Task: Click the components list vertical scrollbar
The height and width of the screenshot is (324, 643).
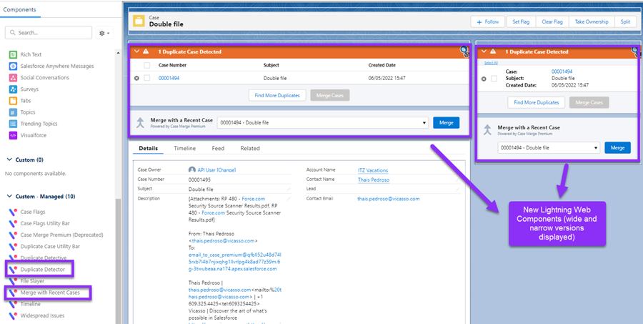Action: click(x=118, y=262)
